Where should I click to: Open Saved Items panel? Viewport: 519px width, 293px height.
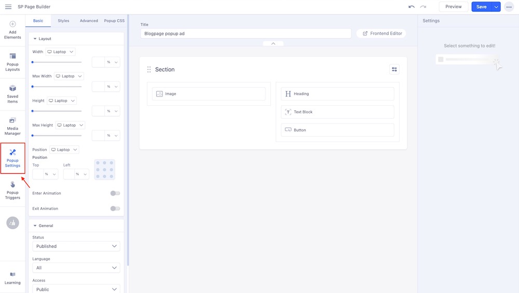(12, 94)
